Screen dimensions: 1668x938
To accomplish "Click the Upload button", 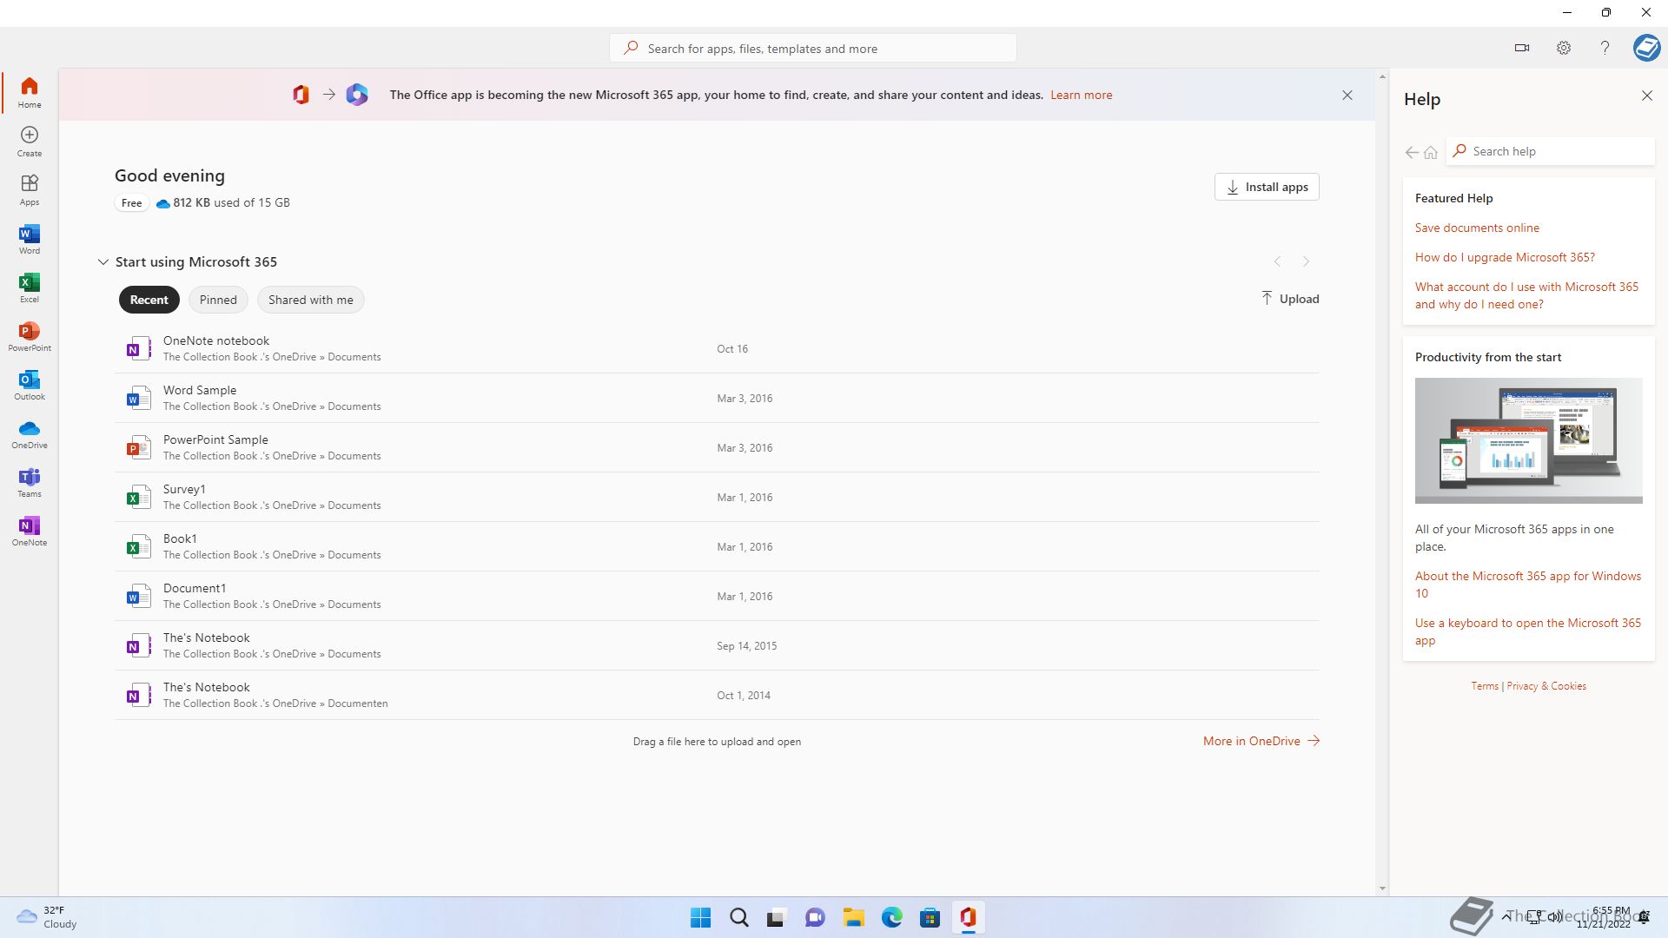I will pos(1290,299).
